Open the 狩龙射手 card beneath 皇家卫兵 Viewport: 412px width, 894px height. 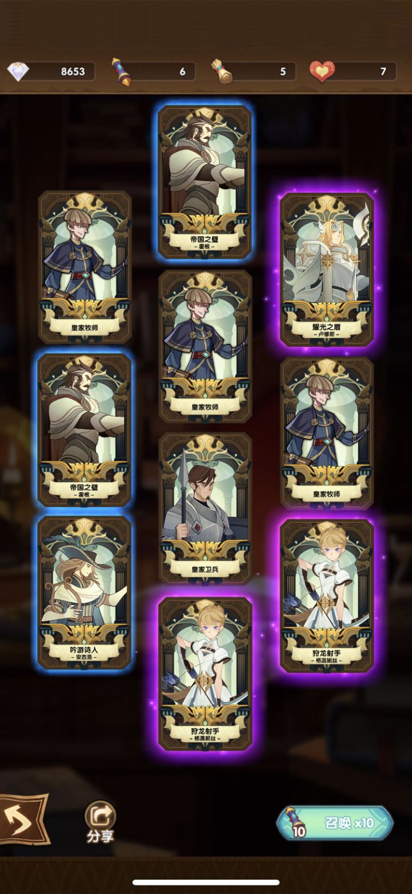205,673
